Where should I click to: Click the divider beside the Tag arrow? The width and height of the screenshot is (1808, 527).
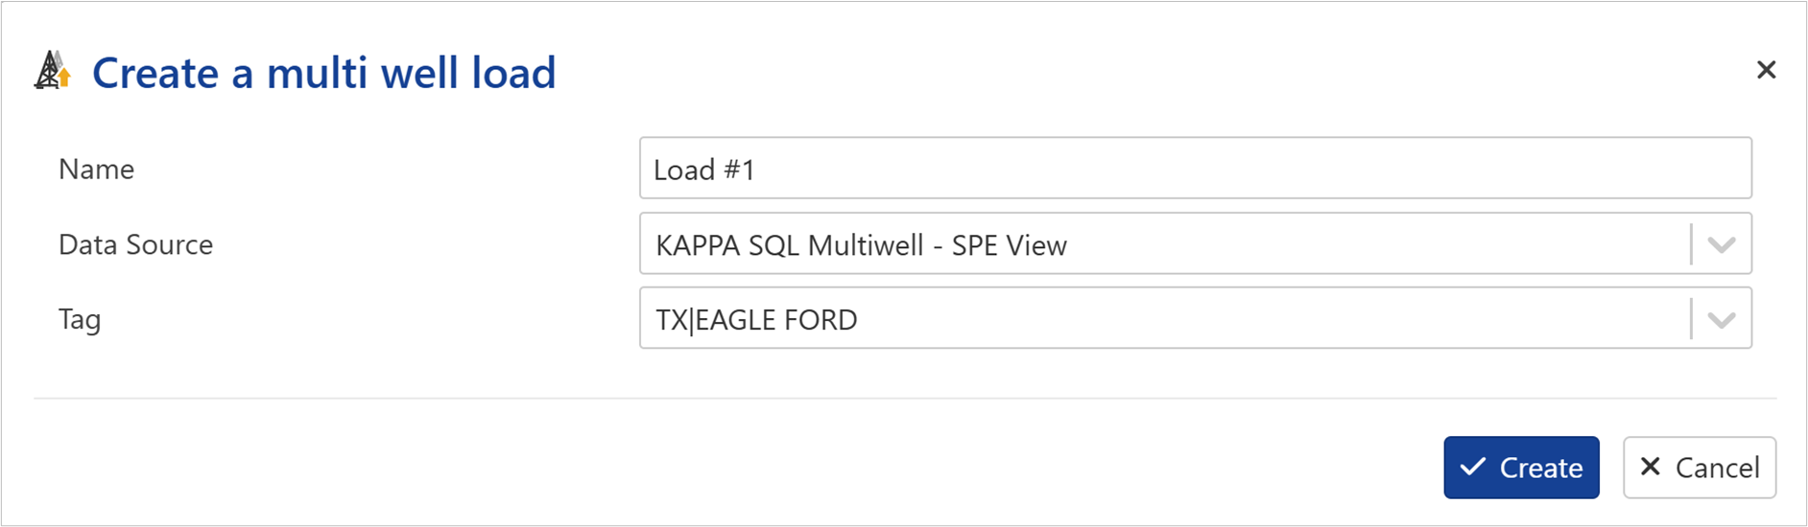[1691, 320]
